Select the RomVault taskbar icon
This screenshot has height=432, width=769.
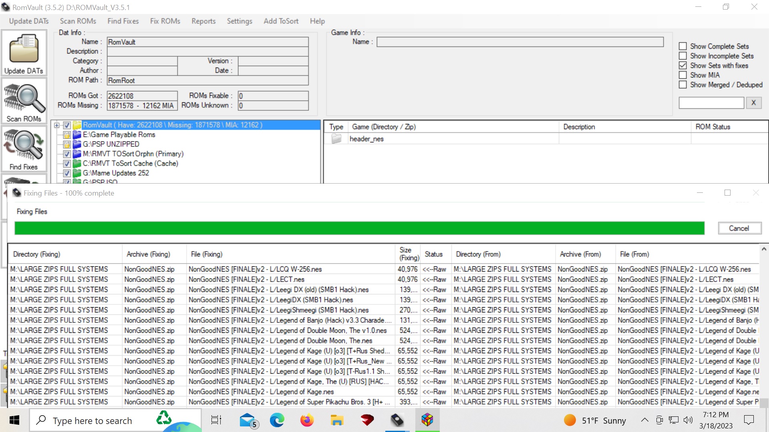tap(397, 420)
